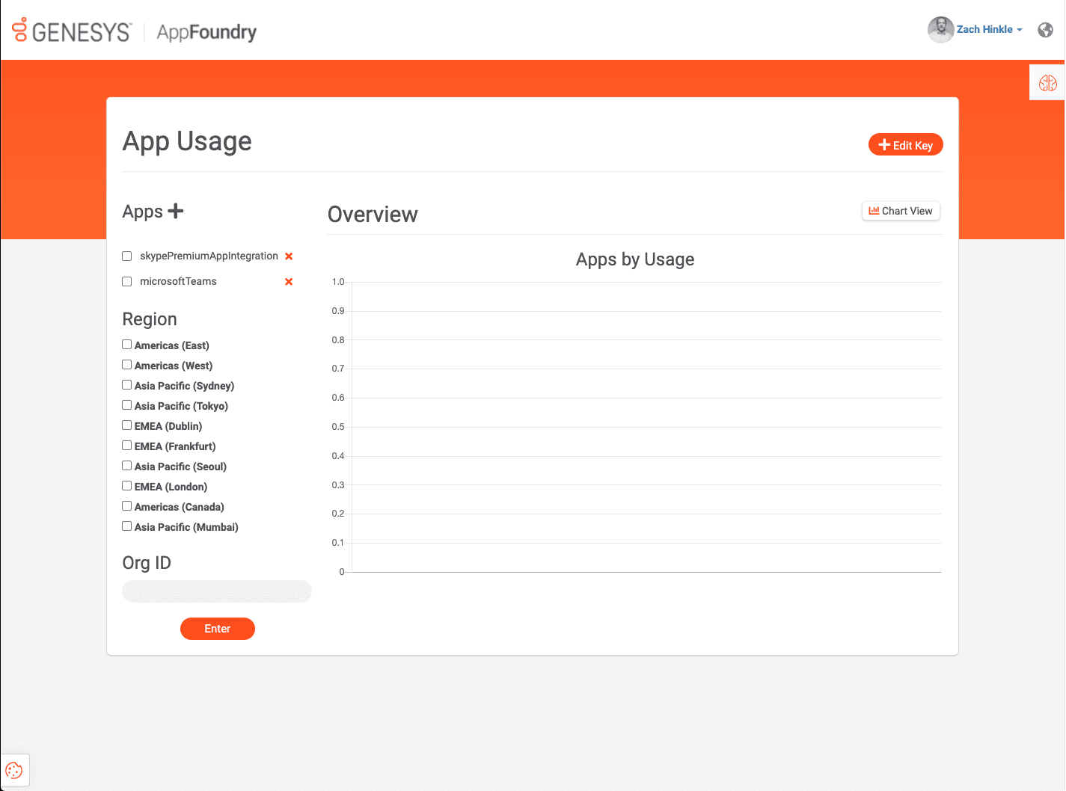Open the cookie preferences icon
Screen dimensions: 1066x791
click(14, 771)
